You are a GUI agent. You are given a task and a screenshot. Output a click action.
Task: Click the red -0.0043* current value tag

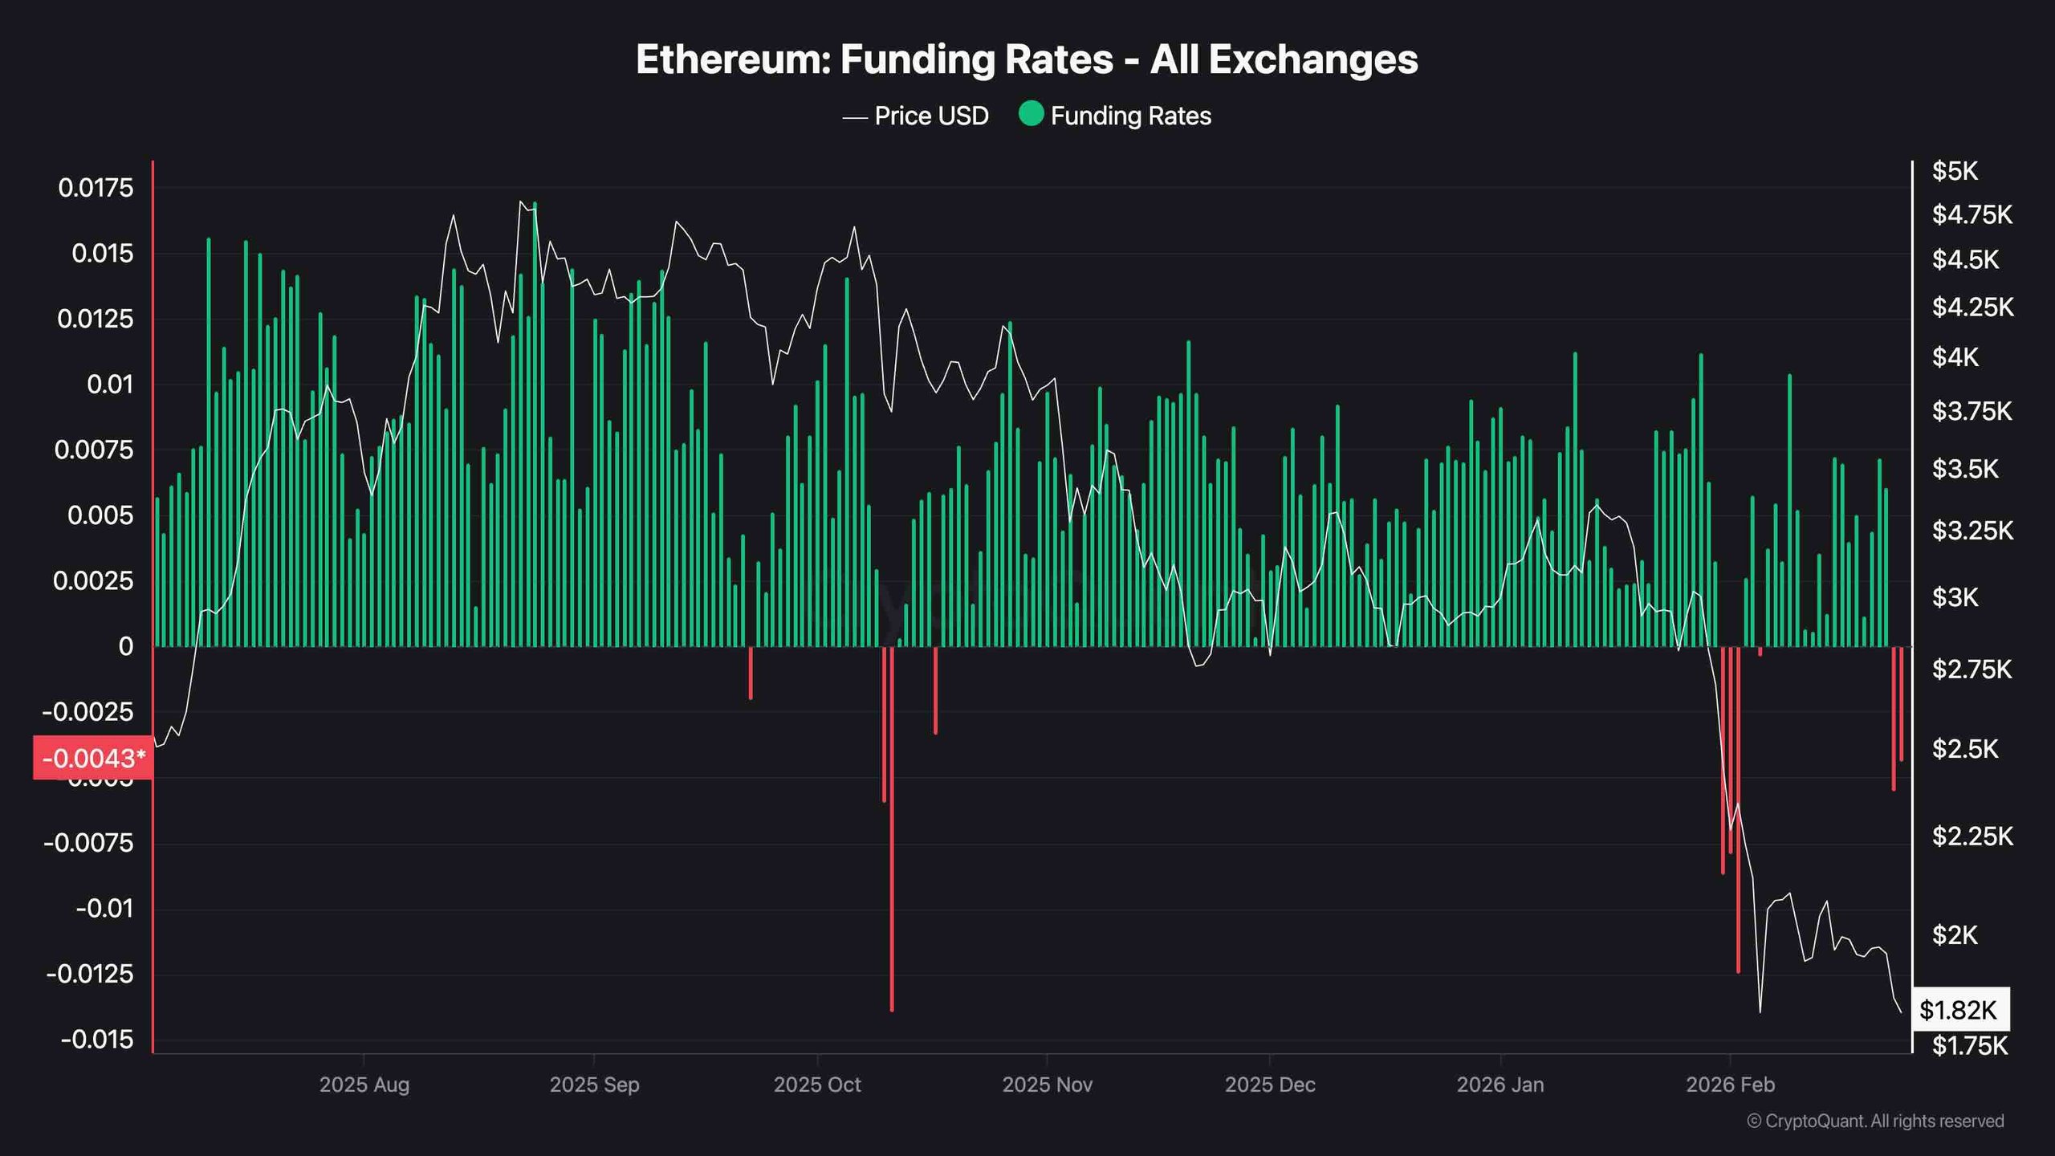point(93,758)
